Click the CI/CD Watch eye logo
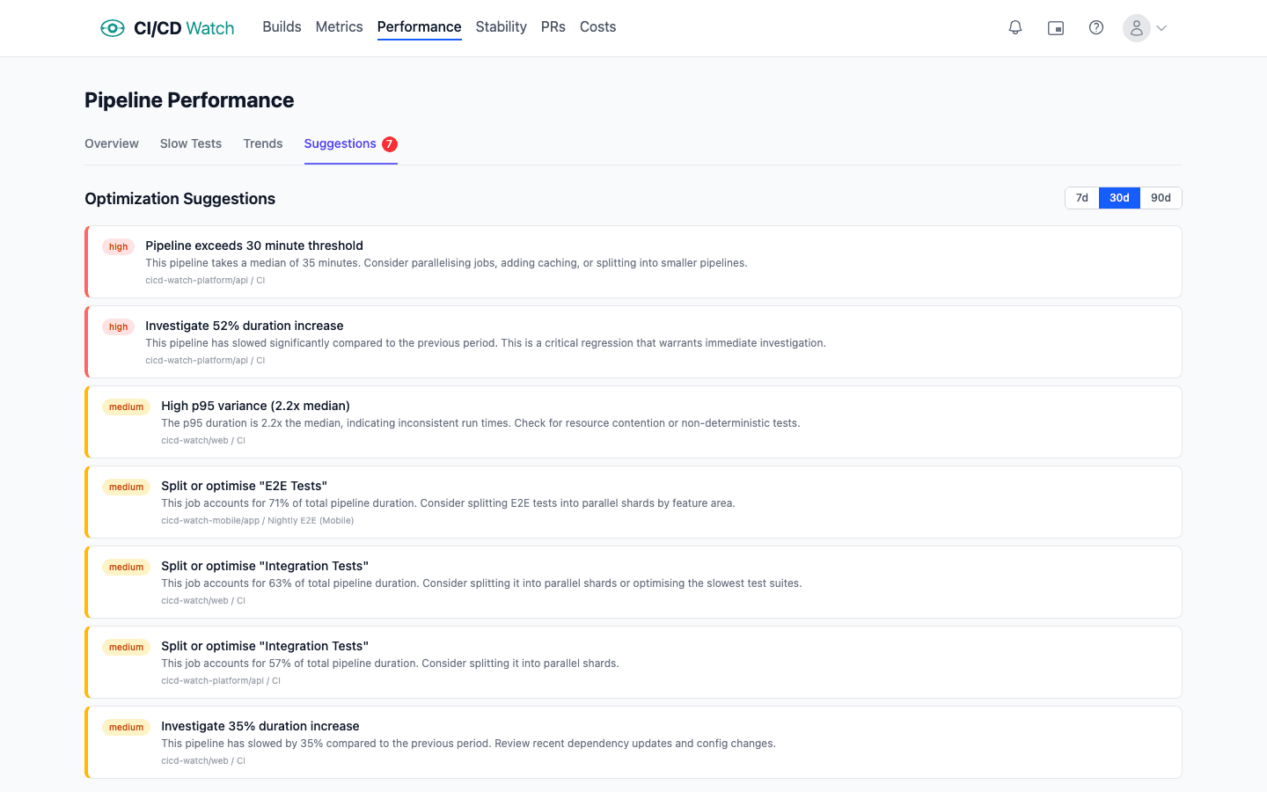This screenshot has width=1267, height=792. (x=113, y=28)
